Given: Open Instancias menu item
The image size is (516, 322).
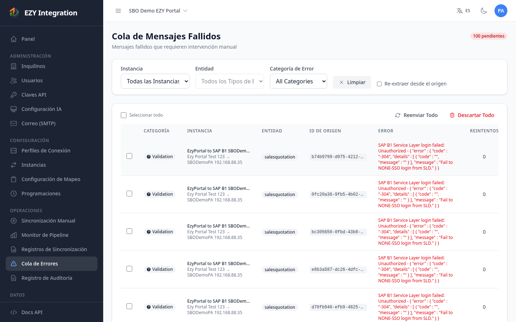Looking at the screenshot, I should pyautogui.click(x=52, y=165).
